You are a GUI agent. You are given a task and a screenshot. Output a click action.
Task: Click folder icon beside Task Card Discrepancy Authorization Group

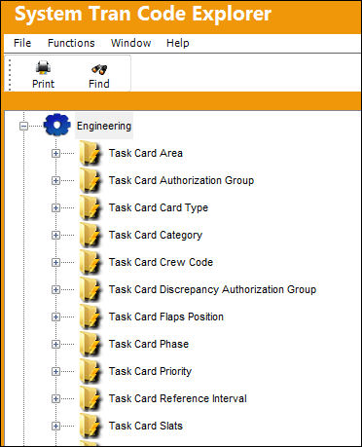90,289
